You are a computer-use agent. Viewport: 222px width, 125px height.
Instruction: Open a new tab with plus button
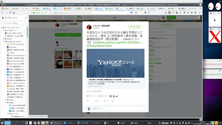click(x=200, y=8)
